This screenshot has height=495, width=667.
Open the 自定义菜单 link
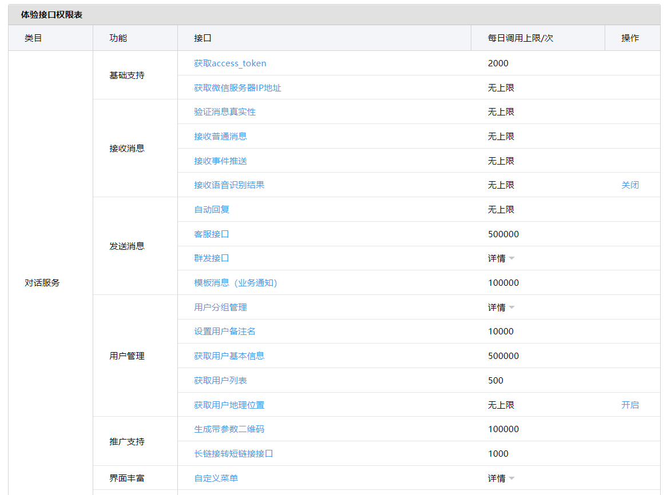(x=216, y=478)
